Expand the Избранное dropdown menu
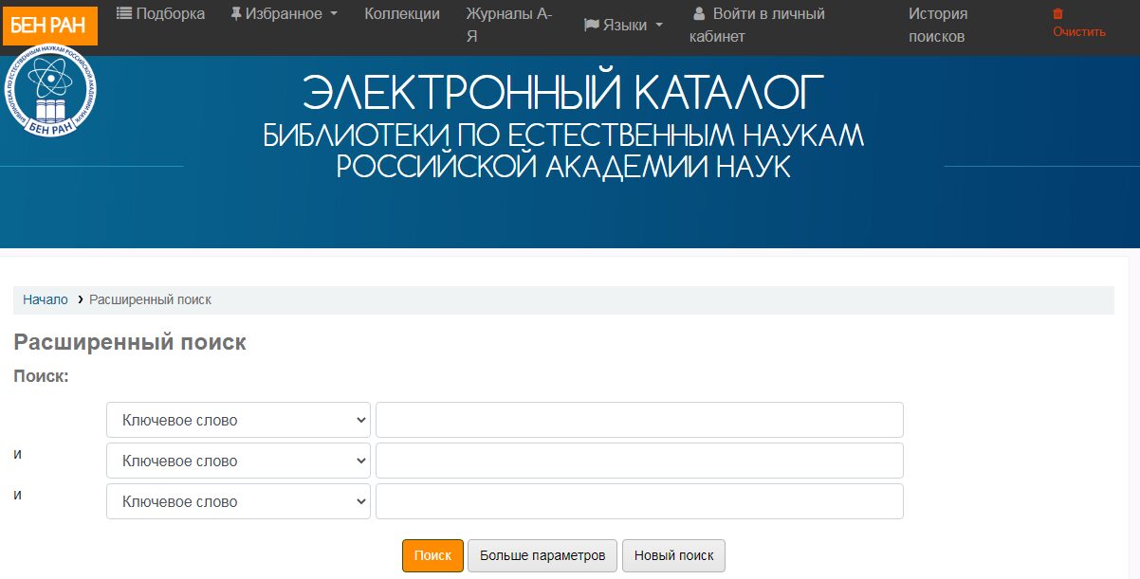 [284, 13]
